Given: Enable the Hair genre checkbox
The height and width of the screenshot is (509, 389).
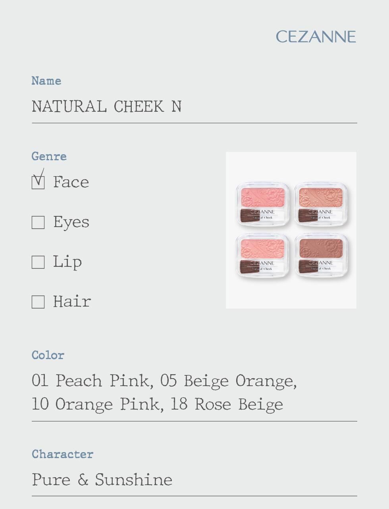Looking at the screenshot, I should click(x=38, y=302).
